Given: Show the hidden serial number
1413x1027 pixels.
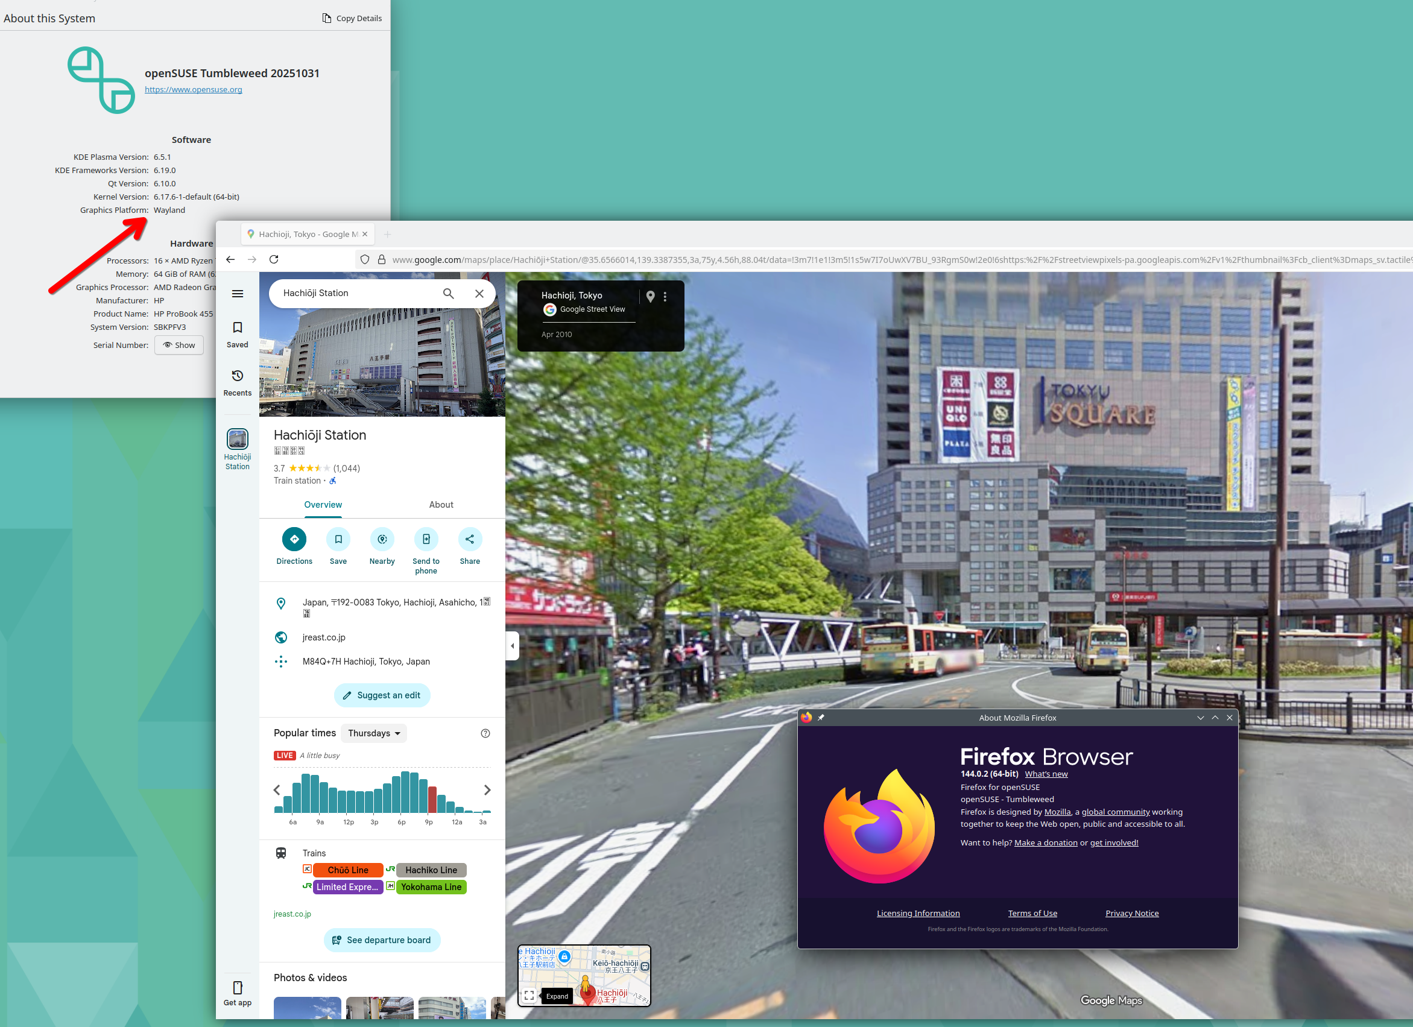Looking at the screenshot, I should (179, 345).
